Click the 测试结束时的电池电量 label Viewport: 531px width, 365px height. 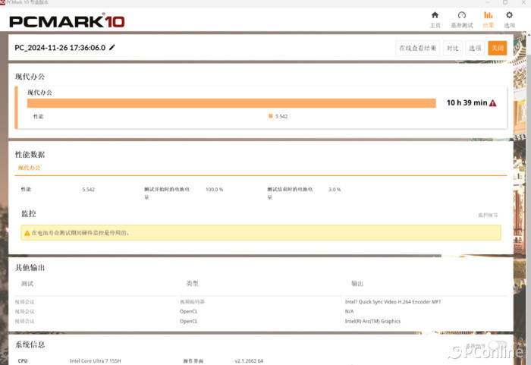pyautogui.click(x=290, y=193)
